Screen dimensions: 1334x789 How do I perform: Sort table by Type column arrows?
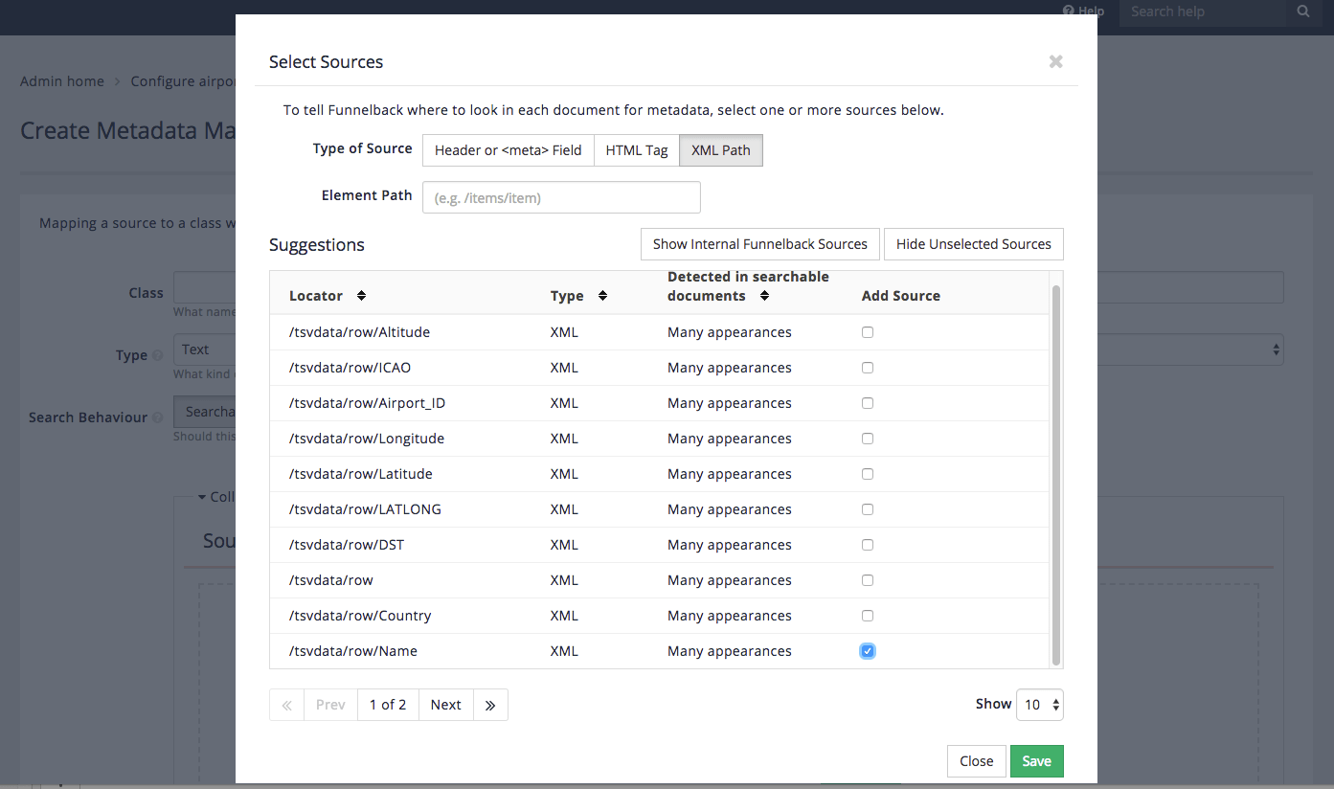pyautogui.click(x=602, y=296)
